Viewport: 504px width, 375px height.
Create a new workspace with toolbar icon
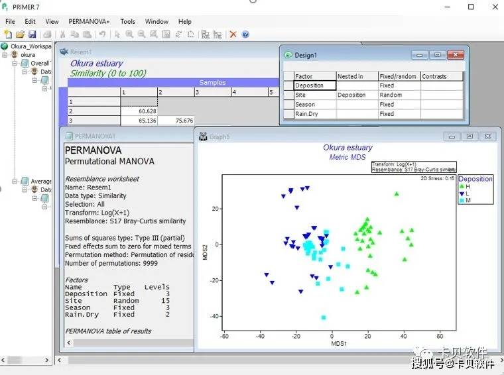tap(7, 34)
